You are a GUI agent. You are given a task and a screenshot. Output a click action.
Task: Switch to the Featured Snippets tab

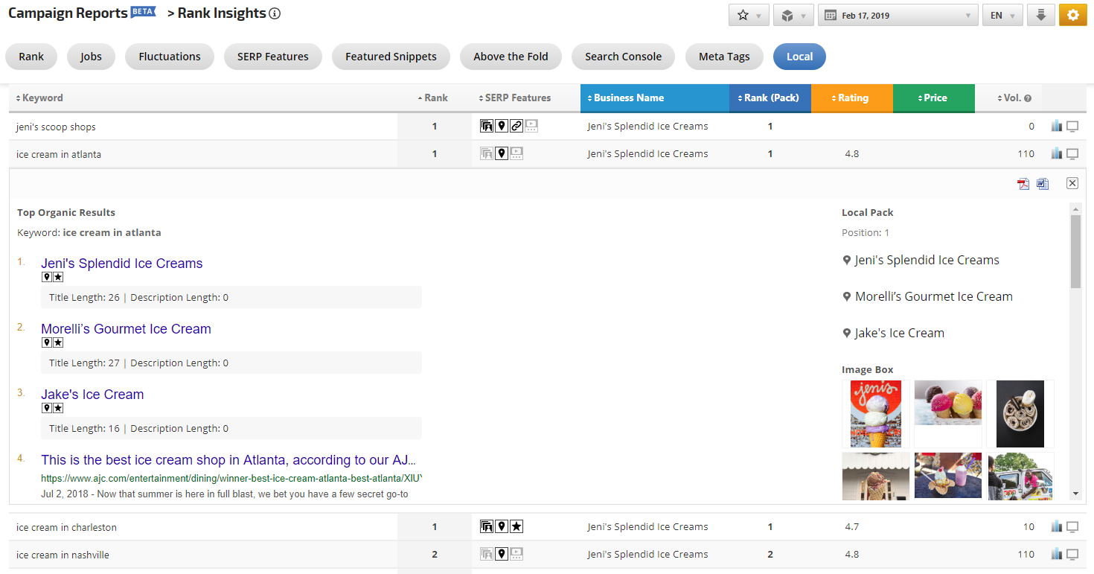[391, 57]
